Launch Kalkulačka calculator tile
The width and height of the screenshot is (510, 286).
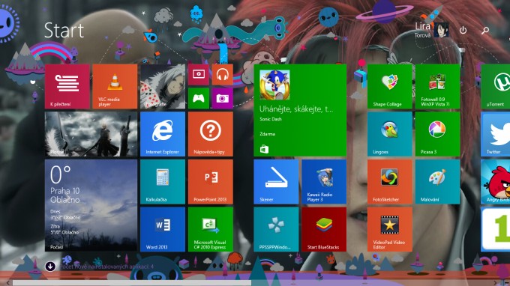(163, 182)
